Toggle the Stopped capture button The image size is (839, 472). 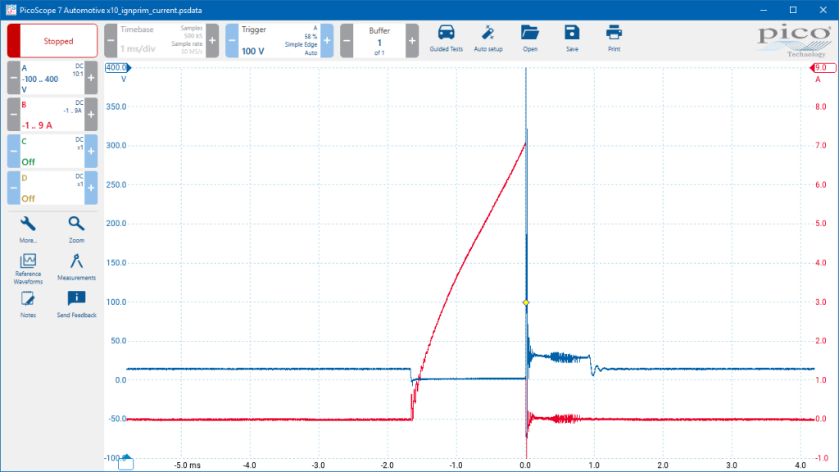point(52,41)
